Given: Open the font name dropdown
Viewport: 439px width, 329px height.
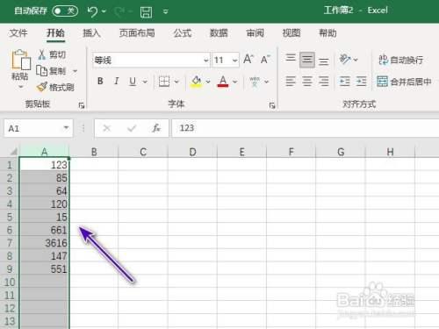Looking at the screenshot, I should click(x=206, y=61).
